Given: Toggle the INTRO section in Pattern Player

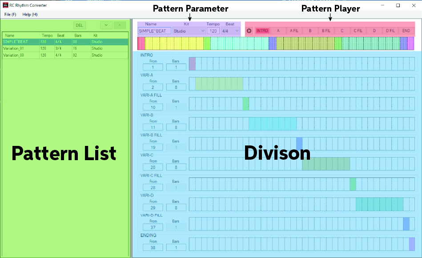Looking at the screenshot, I should click(262, 31).
